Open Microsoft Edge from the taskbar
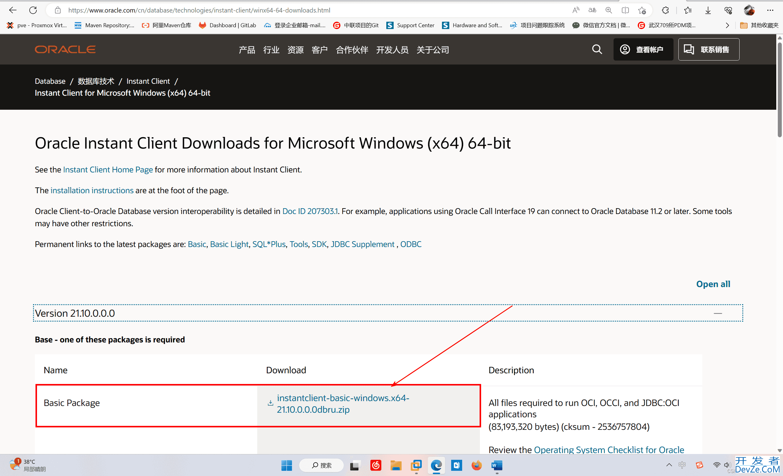The image size is (783, 476). 436,466
